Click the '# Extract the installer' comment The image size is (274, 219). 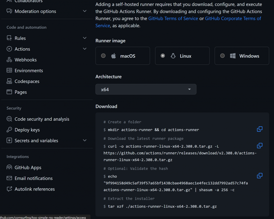[x=129, y=199]
